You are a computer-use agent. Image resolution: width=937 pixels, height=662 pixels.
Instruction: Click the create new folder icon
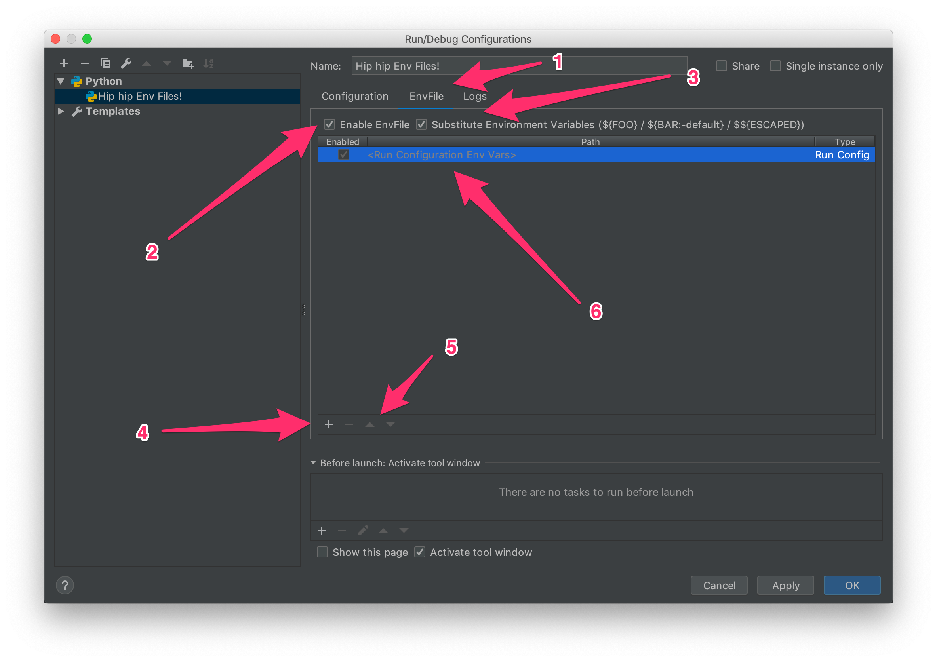[188, 64]
